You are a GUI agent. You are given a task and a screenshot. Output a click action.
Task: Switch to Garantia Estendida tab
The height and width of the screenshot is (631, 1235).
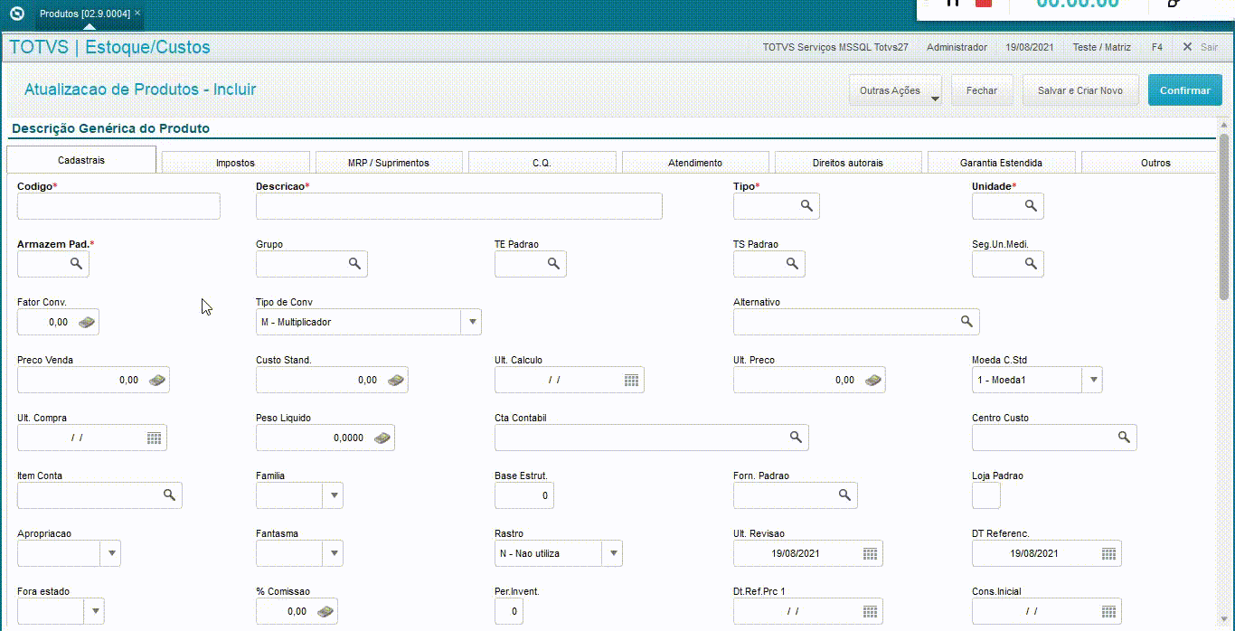point(1001,163)
